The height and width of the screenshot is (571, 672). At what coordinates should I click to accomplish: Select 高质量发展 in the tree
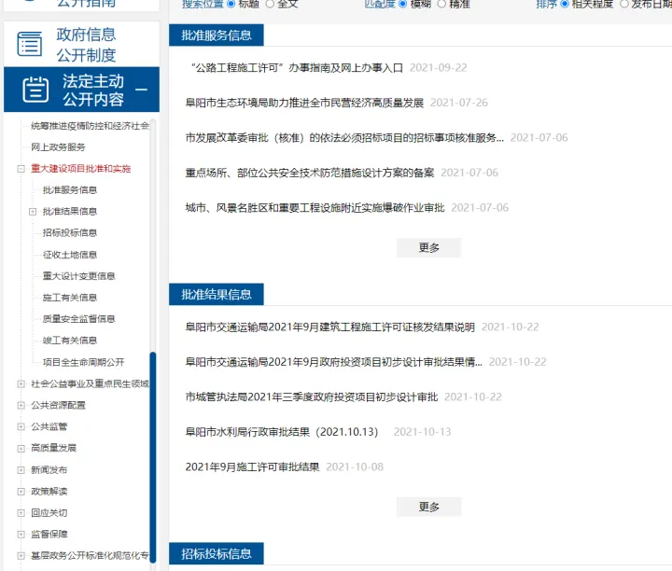click(x=53, y=449)
